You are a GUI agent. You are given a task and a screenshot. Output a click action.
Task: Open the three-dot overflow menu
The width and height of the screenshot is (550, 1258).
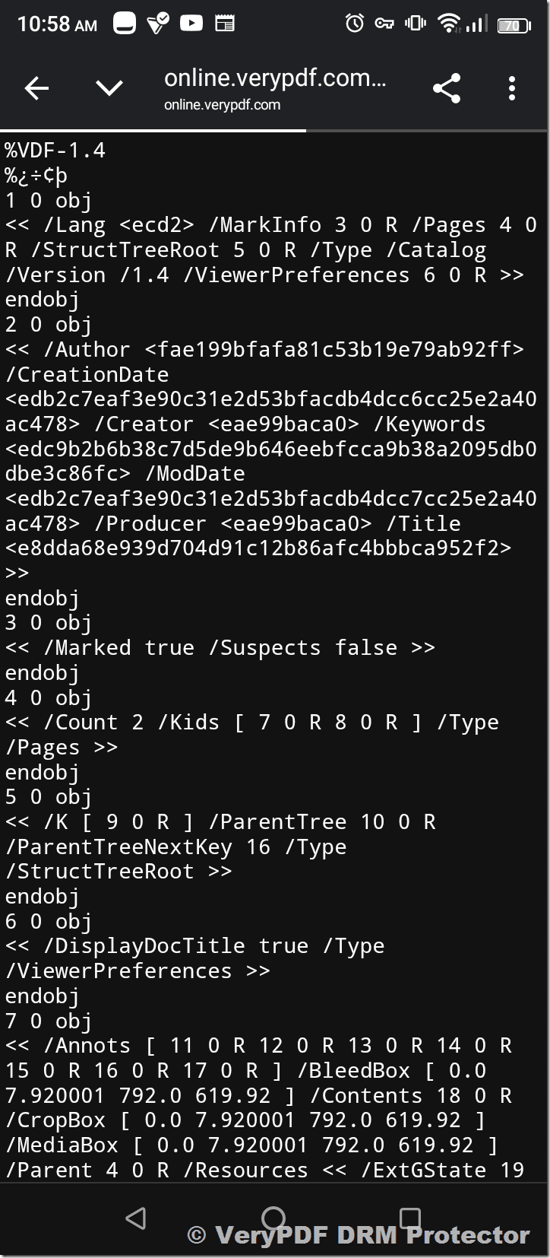click(x=512, y=88)
